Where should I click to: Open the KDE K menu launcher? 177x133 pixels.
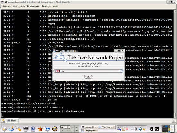click(x=4, y=129)
